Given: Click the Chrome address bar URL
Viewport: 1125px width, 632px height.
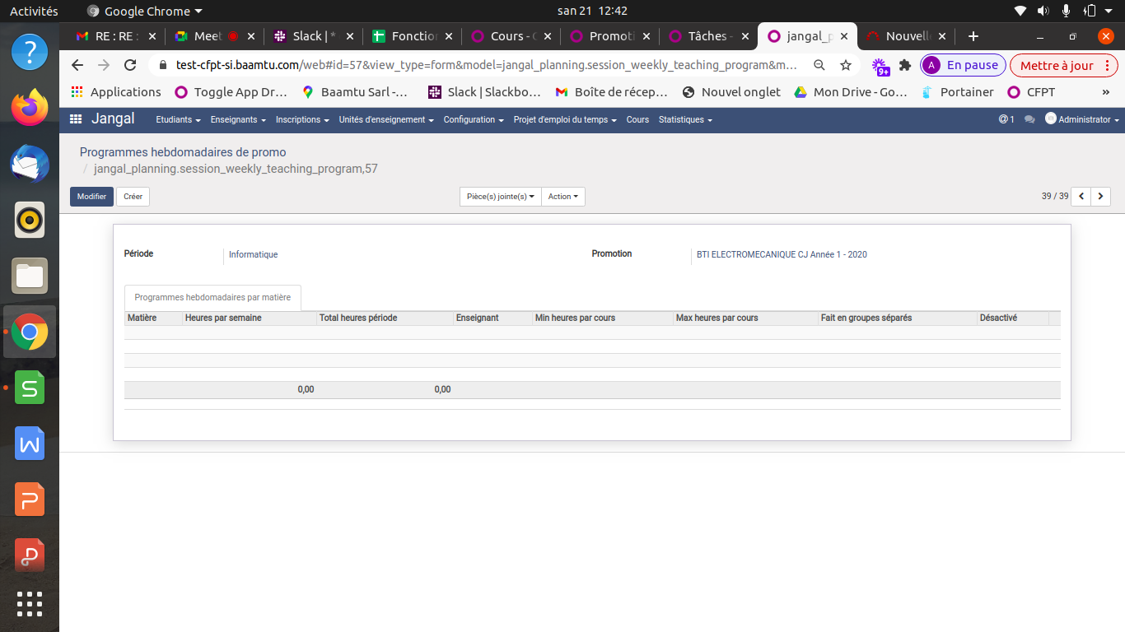Looking at the screenshot, I should click(486, 65).
